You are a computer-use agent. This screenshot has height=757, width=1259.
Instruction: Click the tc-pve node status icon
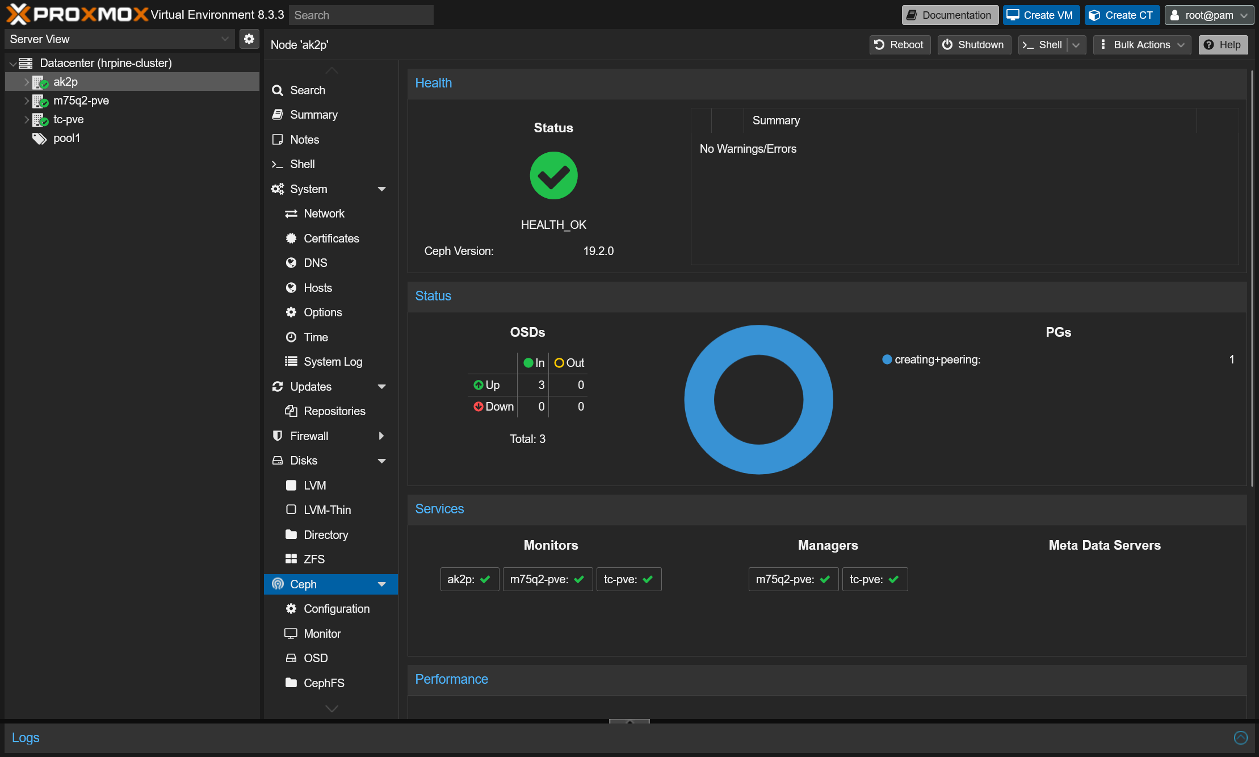pyautogui.click(x=40, y=119)
